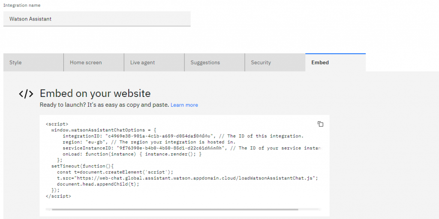439x219 pixels.
Task: Open the Home screen tab
Action: [x=94, y=62]
